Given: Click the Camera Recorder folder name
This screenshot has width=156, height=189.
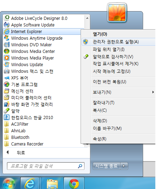Looking at the screenshot, I should click(x=27, y=144).
